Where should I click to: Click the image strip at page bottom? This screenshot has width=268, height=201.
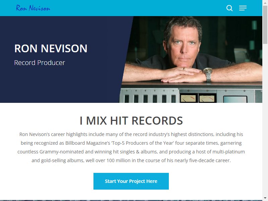(x=131, y=200)
